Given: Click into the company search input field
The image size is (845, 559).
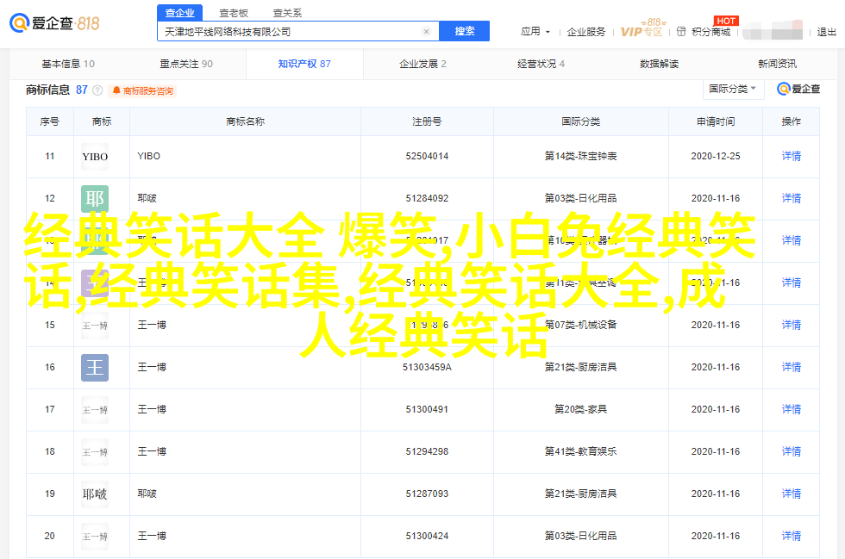Looking at the screenshot, I should pyautogui.click(x=289, y=31).
